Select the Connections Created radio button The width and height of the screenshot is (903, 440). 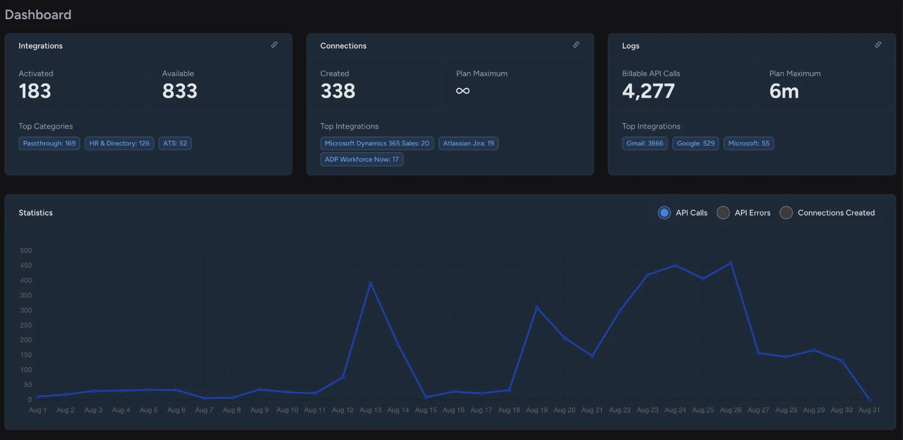[x=786, y=213]
